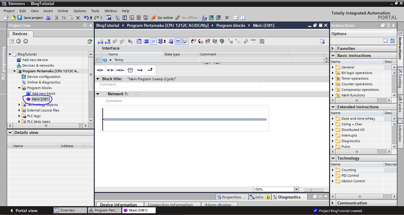
Task: Expand the Favorites instructions pane
Action: (333, 48)
